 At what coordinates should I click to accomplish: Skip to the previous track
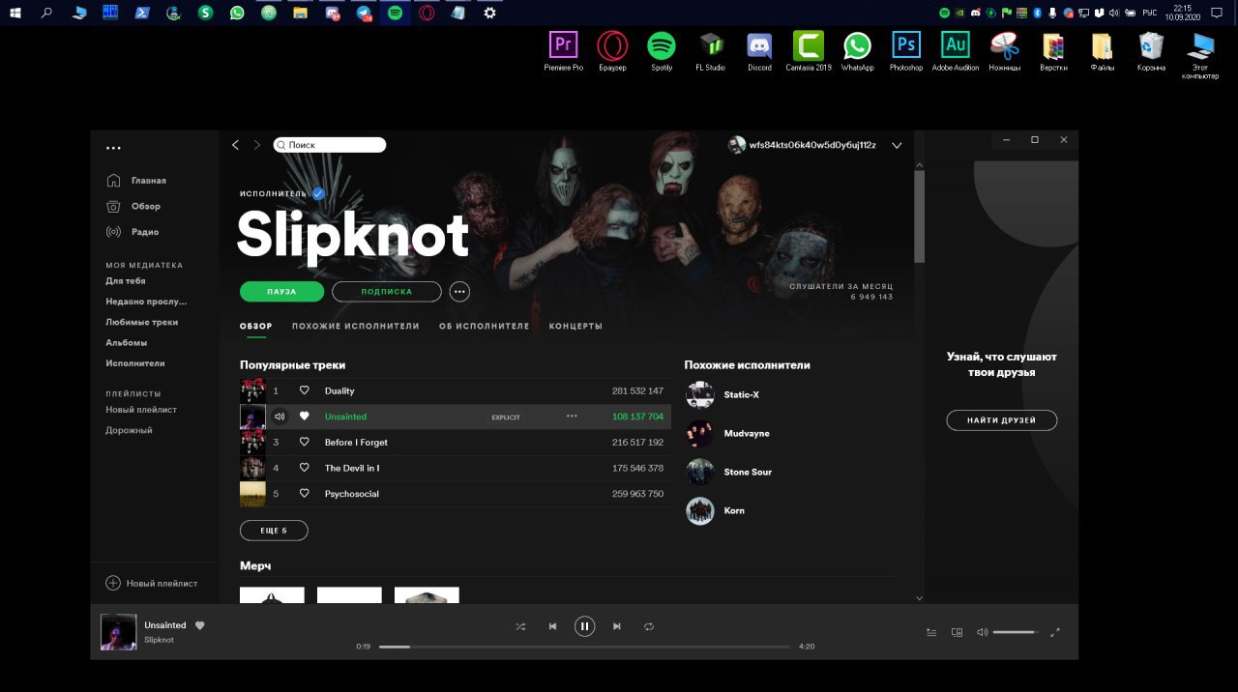552,626
